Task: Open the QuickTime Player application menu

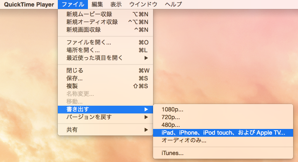Action: pyautogui.click(x=29, y=4)
